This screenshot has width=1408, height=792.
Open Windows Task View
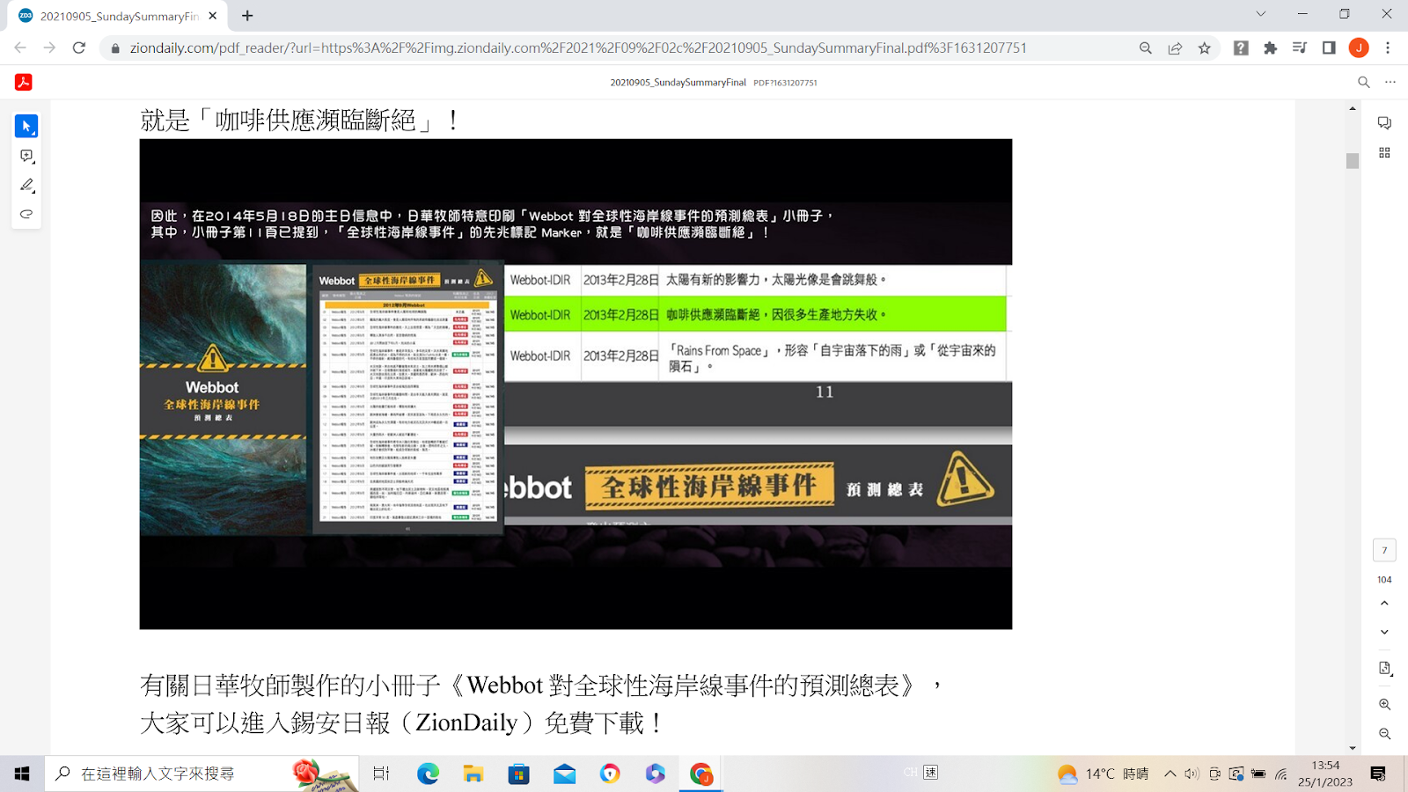click(381, 774)
